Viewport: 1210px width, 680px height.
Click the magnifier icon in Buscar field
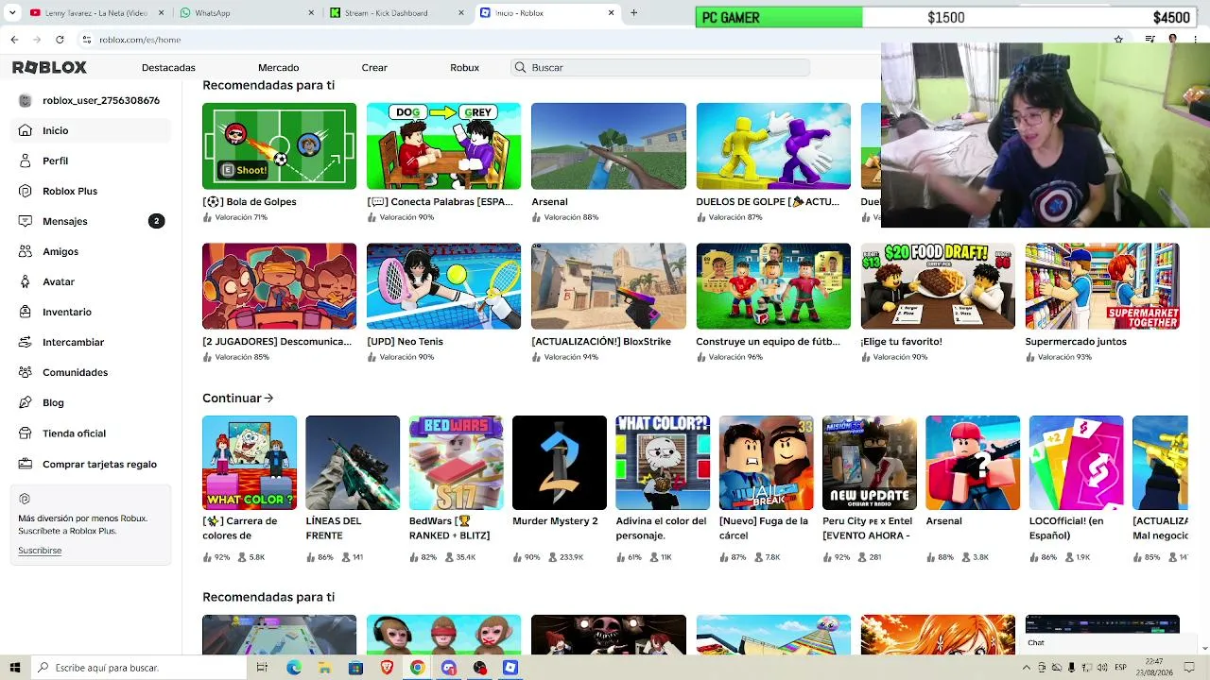pos(520,68)
